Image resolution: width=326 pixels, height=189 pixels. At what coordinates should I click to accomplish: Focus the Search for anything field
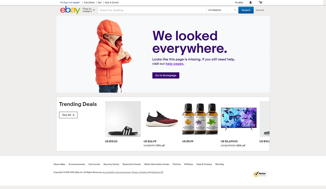click(x=152, y=10)
